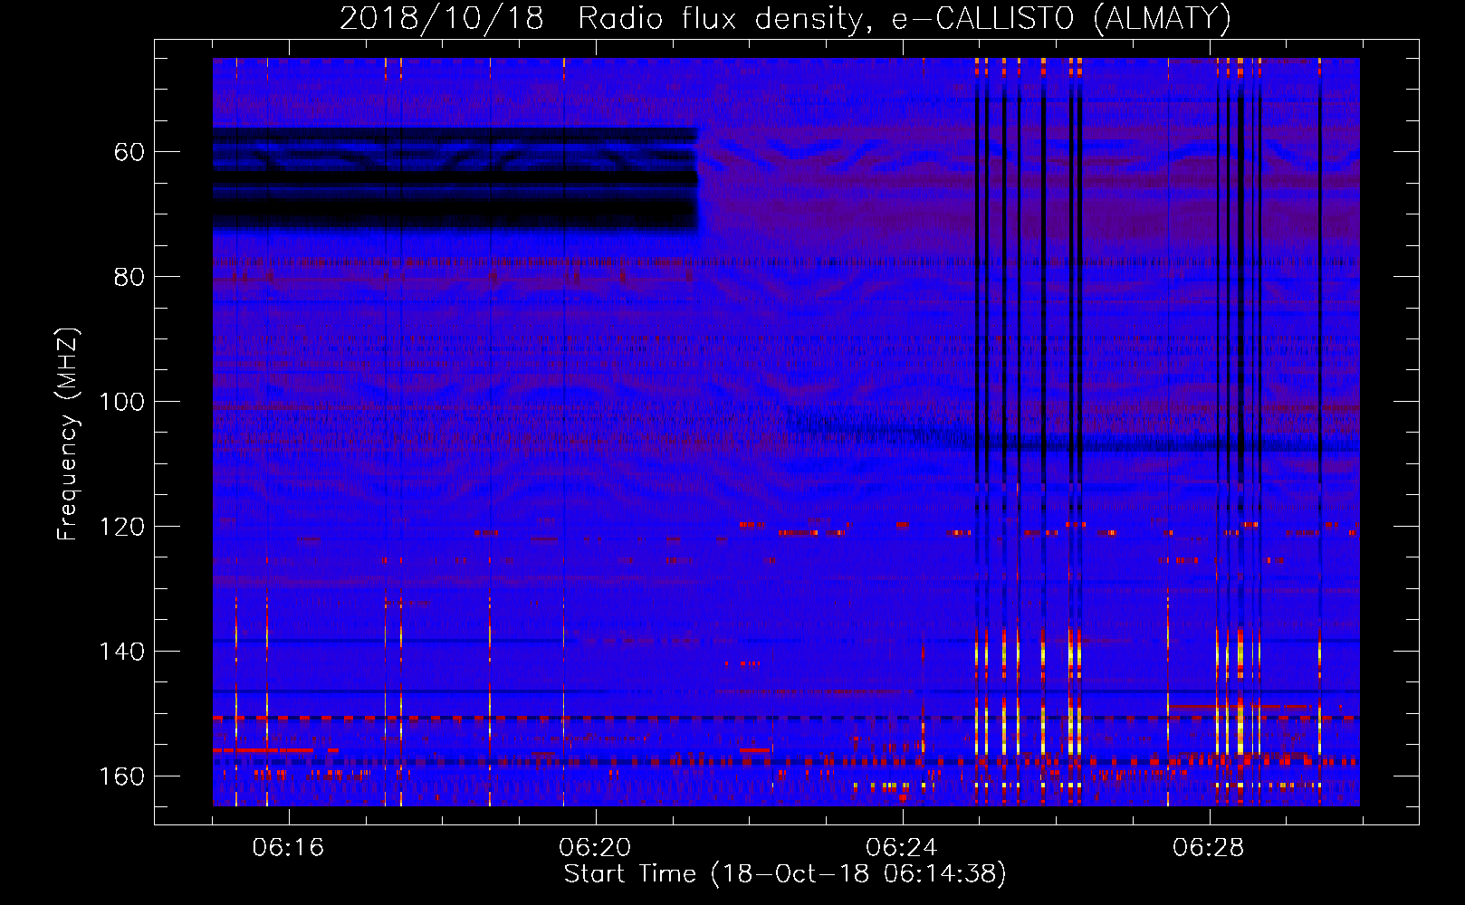Click the 06:20 time tick label
This screenshot has height=905, width=1465.
pos(595,847)
